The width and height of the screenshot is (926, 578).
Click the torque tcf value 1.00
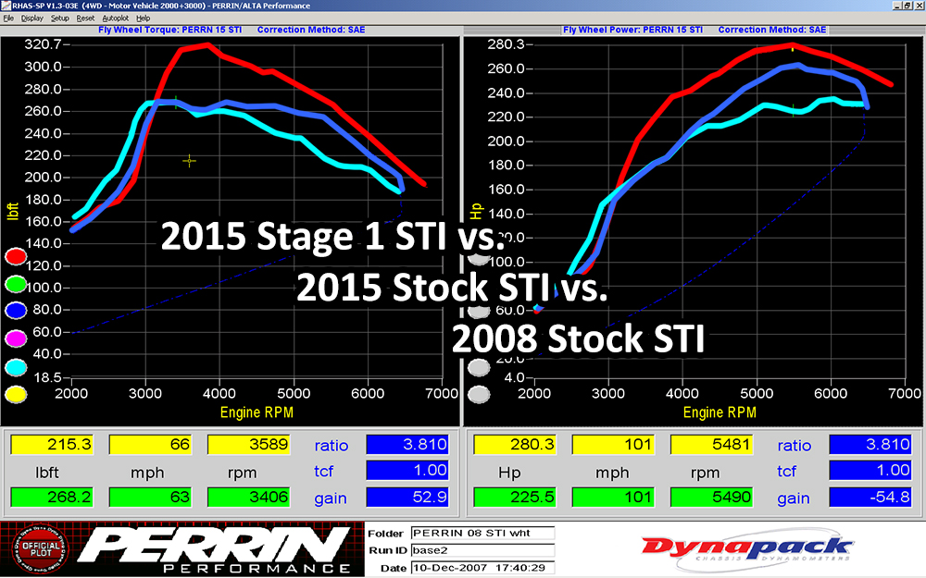tap(407, 470)
